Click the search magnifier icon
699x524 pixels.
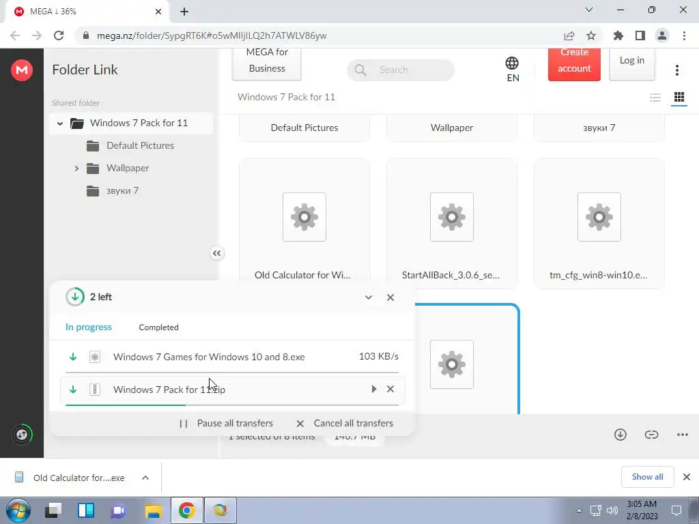[360, 70]
